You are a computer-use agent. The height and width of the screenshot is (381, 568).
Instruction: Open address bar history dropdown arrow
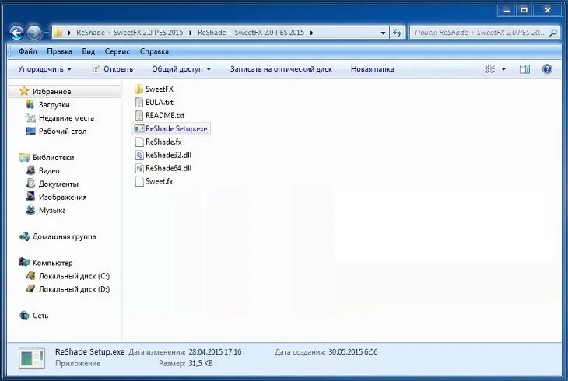click(x=383, y=33)
